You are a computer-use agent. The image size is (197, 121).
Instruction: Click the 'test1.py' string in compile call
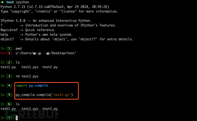(62, 95)
